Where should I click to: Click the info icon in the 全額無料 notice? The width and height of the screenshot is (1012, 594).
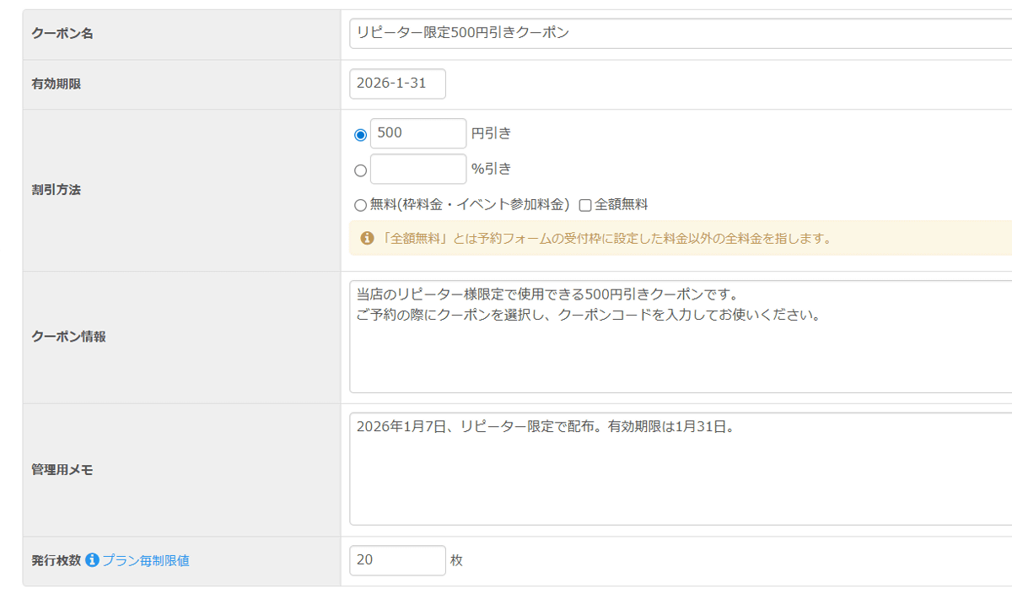367,239
